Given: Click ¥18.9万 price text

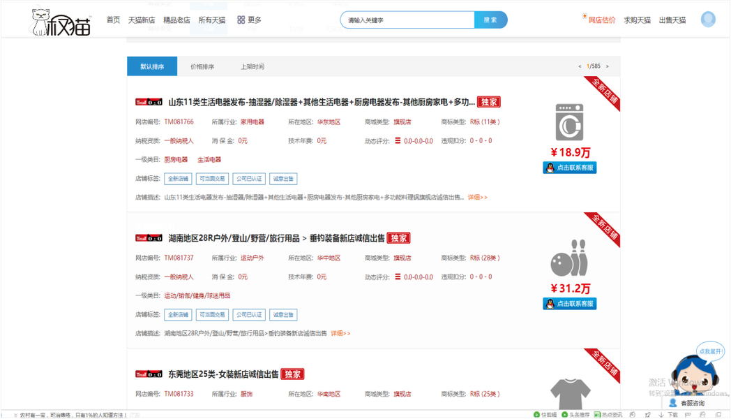Looking at the screenshot, I should [570, 152].
